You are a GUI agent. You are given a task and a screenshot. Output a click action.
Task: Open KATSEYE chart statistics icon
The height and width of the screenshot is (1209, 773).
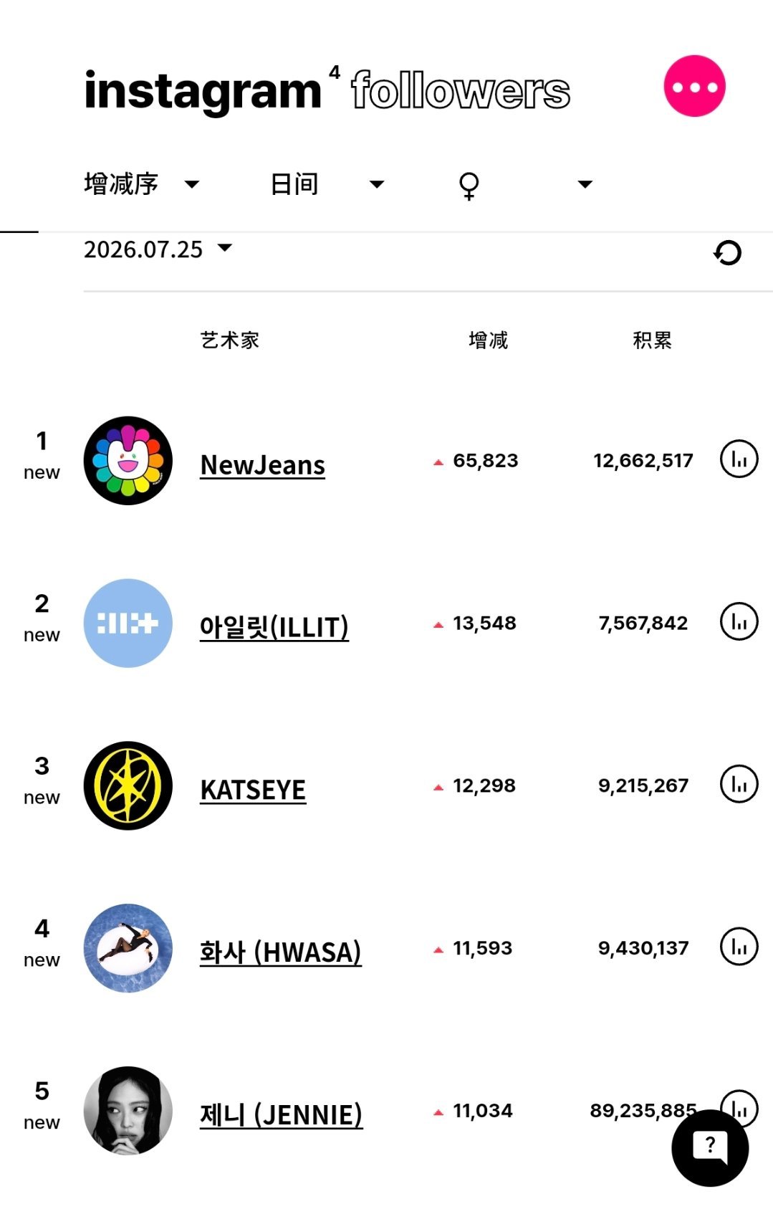(x=739, y=784)
